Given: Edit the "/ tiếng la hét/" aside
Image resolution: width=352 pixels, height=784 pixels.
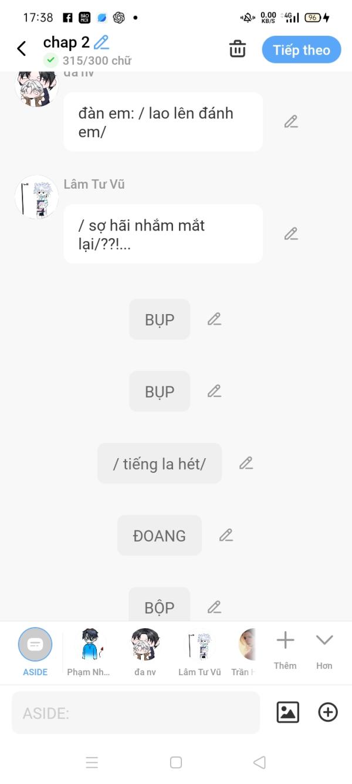Looking at the screenshot, I should (x=246, y=463).
